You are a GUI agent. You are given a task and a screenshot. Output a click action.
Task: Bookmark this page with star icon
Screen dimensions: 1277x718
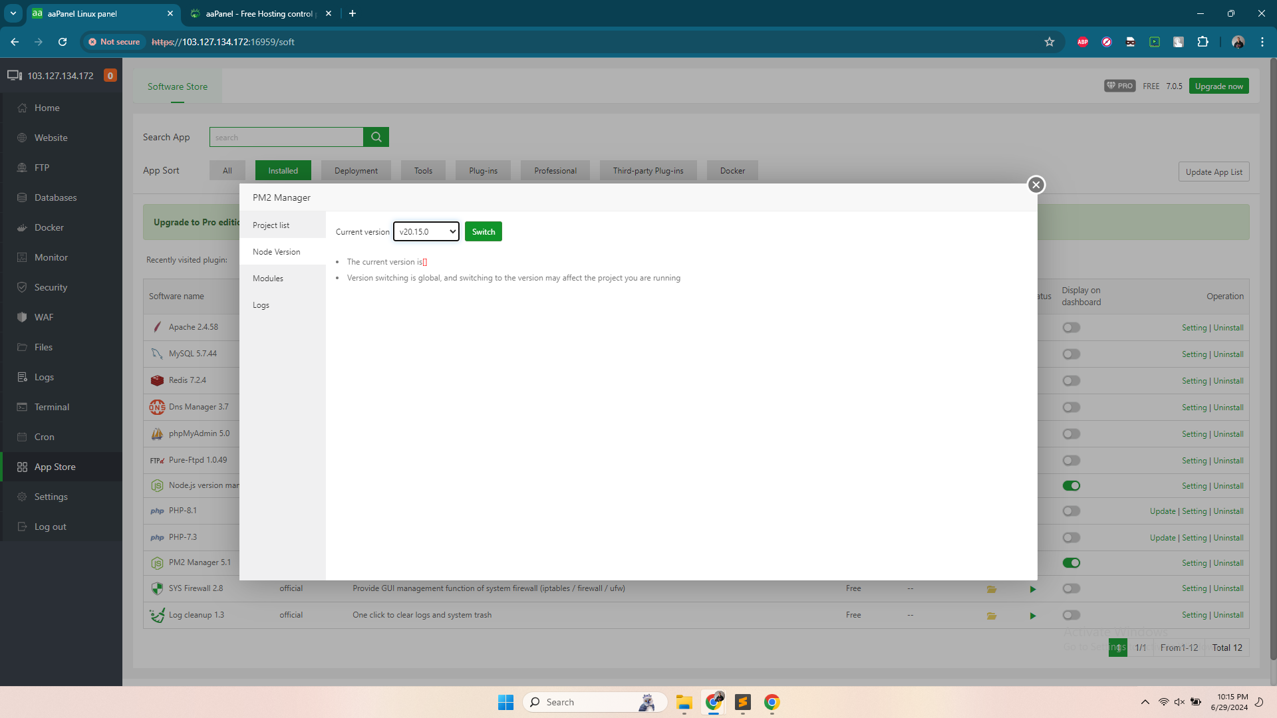[x=1049, y=42]
